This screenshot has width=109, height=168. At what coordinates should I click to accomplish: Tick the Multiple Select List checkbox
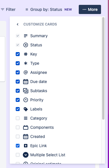tap(18, 155)
